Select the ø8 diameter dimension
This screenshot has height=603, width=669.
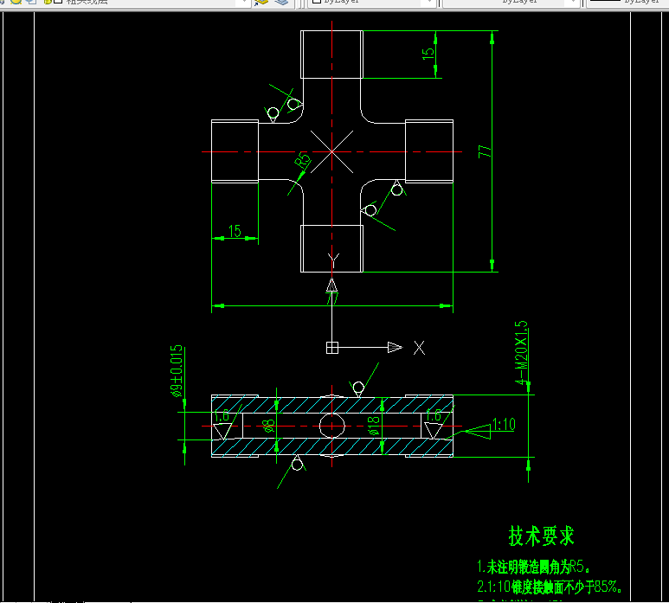point(268,426)
